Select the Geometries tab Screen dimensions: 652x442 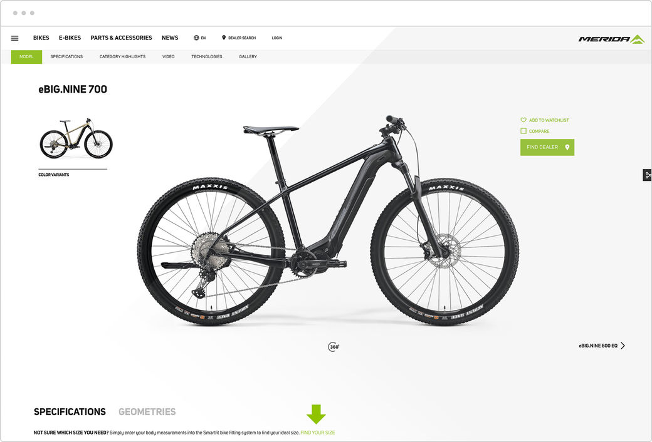point(147,412)
